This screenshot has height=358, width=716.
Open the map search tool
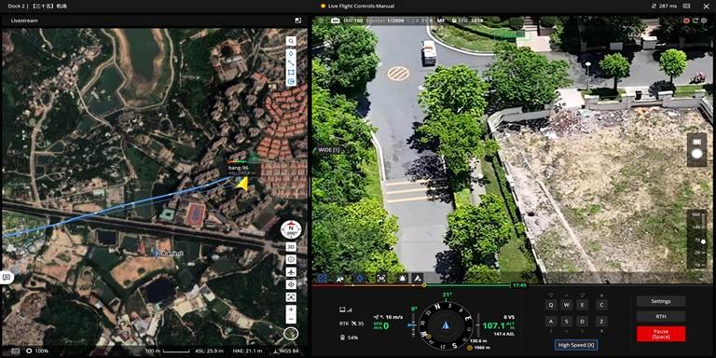click(291, 41)
